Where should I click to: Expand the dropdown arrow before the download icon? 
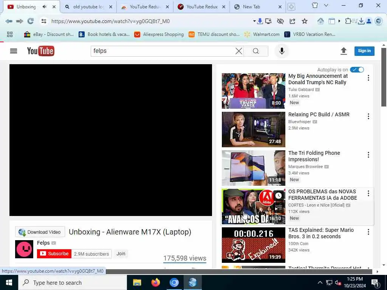tap(254, 21)
